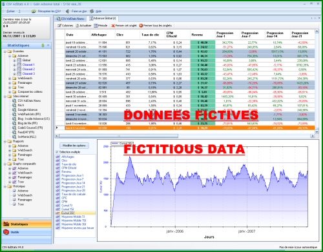The width and height of the screenshot is (323, 252).
Task: Collapse the Statistiques panel header chevron
Action: click(48, 45)
